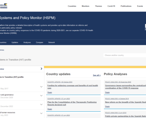Click Policy Analysis 4 October 2018 label
Image resolution: width=146 pixels, height=118 pixels.
(x=117, y=99)
